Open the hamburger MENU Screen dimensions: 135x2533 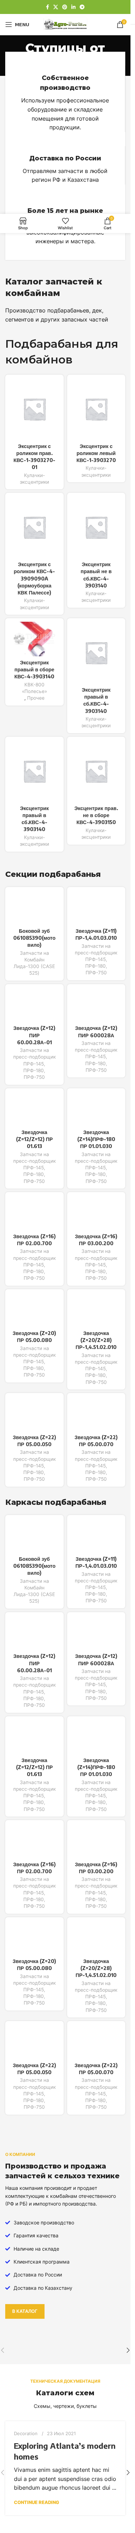pos(17,24)
